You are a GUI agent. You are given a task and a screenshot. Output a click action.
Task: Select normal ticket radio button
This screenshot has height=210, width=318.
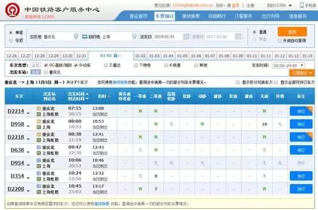coord(254,32)
